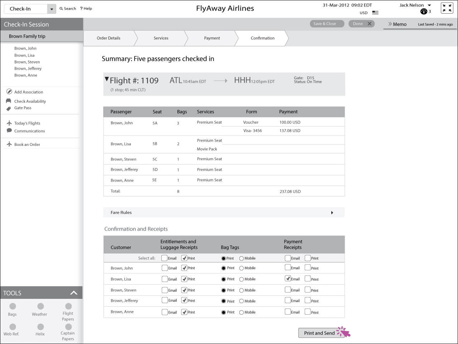This screenshot has height=344, width=458.
Task: Select Brown, Jefferey in the session list
Action: click(x=28, y=68)
